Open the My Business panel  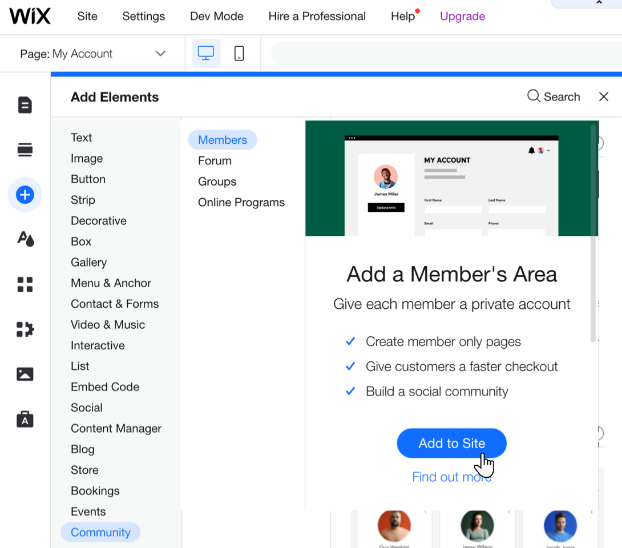click(x=25, y=419)
